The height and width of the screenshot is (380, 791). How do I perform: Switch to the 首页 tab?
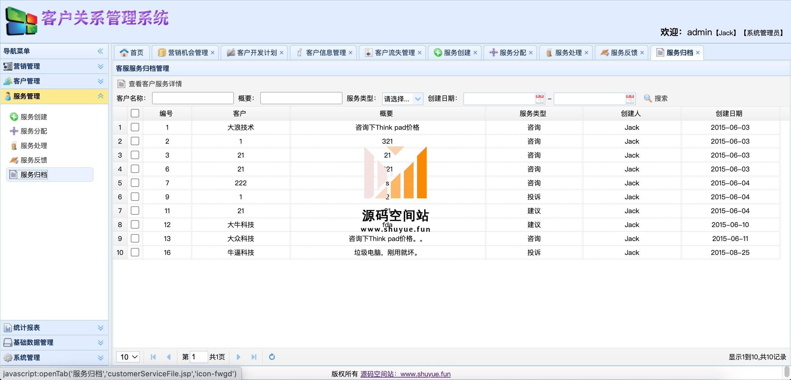132,53
